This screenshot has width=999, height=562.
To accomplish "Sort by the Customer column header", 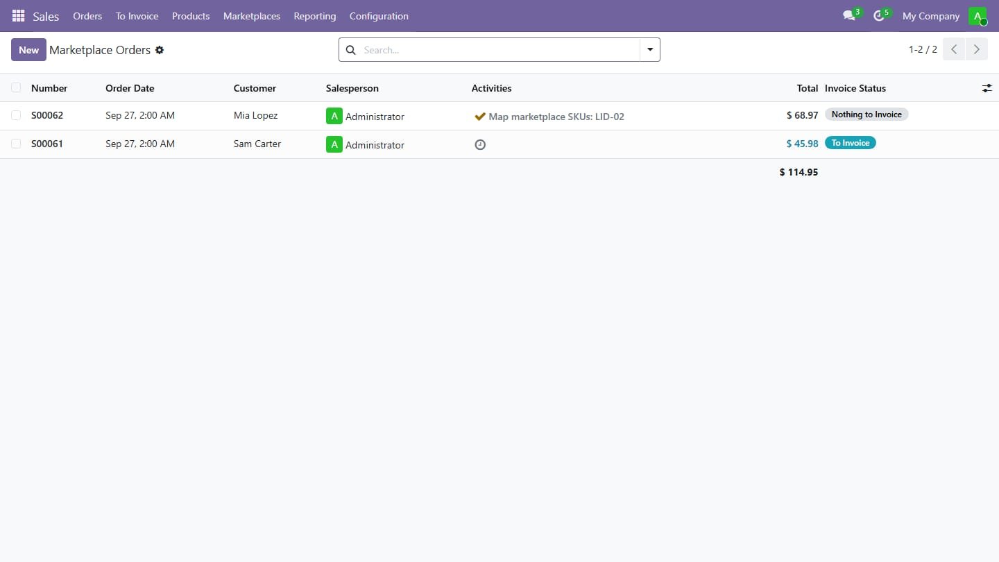I will pyautogui.click(x=255, y=88).
